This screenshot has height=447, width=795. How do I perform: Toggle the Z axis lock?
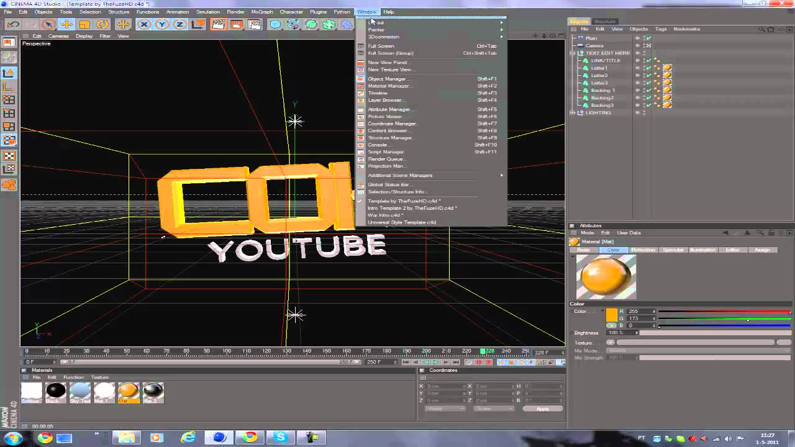[180, 25]
